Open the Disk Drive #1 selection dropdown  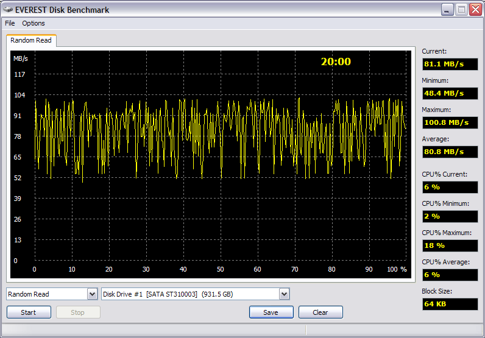284,295
